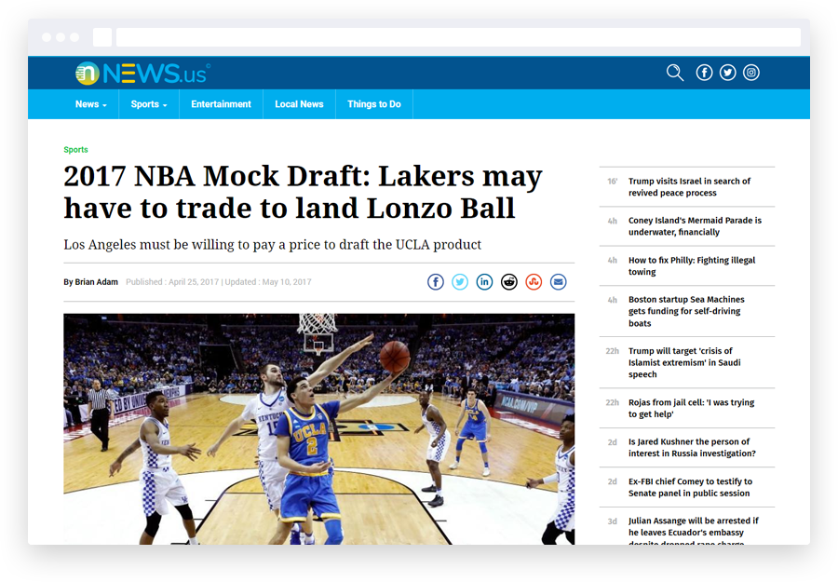838x582 pixels.
Task: Open the Things to Do menu item
Action: (374, 104)
